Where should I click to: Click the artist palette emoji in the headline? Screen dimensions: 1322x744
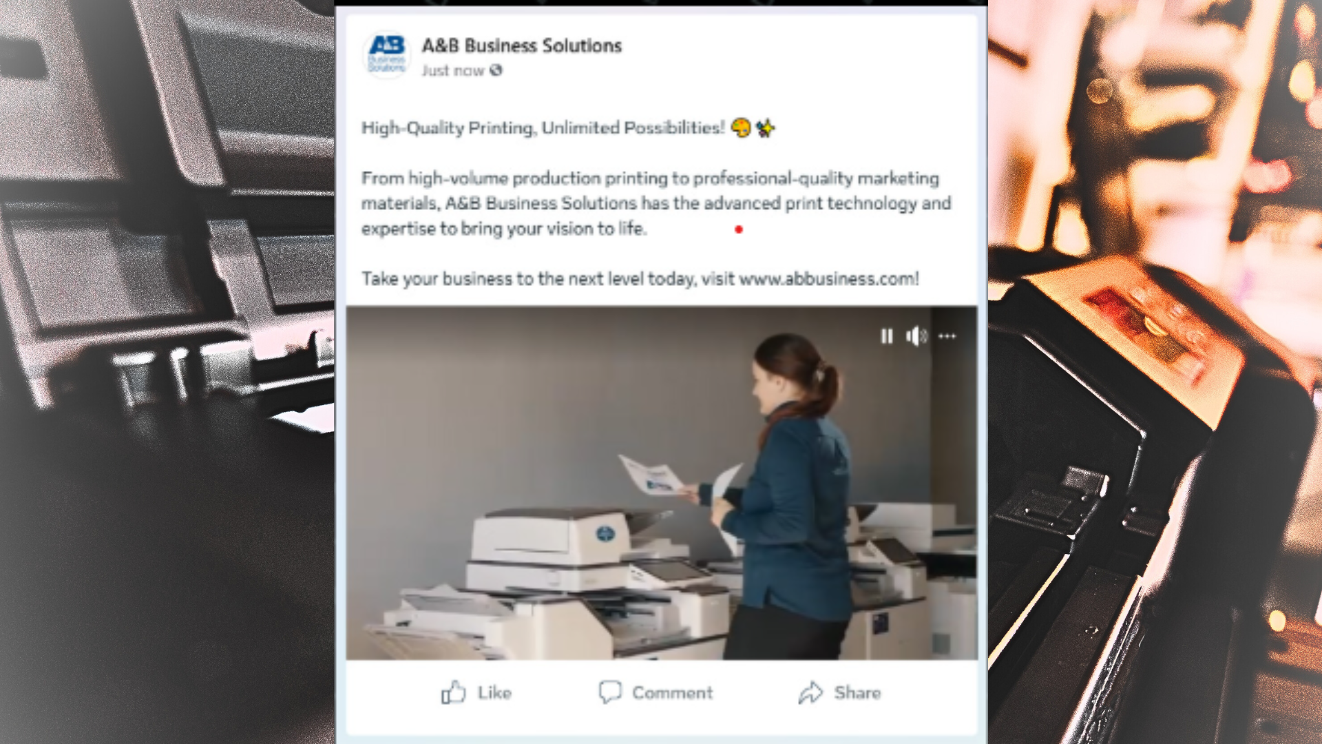click(741, 127)
